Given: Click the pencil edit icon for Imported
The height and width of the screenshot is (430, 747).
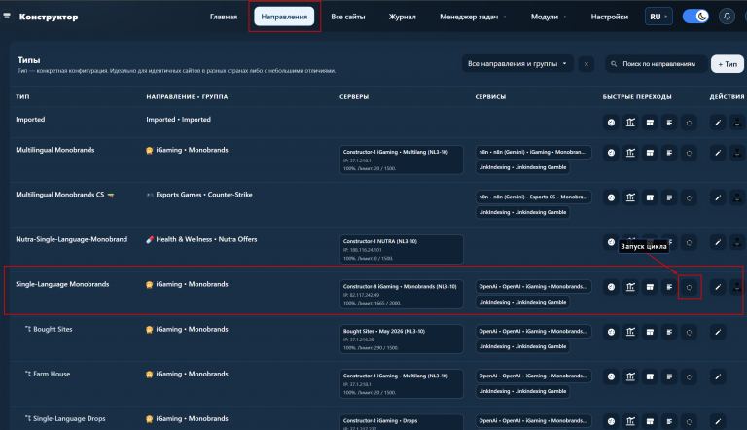Looking at the screenshot, I should coord(718,123).
